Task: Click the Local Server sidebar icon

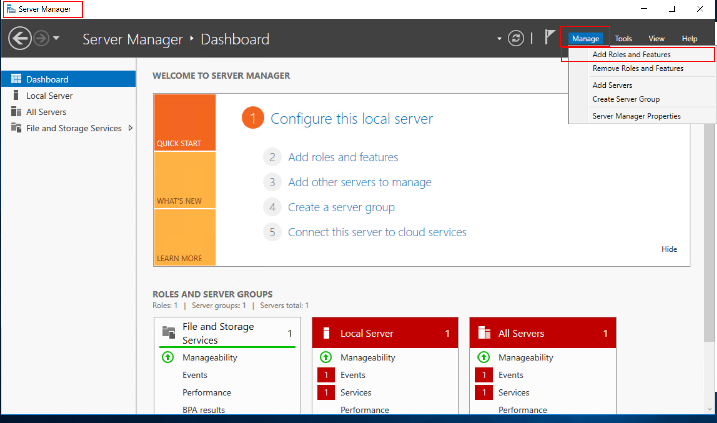Action: click(x=16, y=95)
